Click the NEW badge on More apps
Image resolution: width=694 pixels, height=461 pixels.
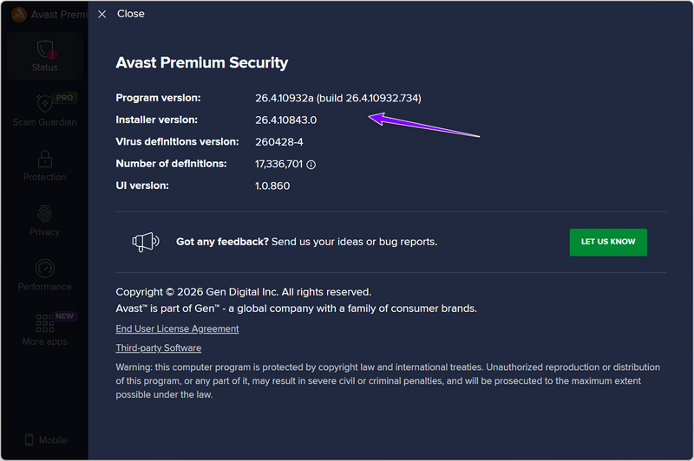tap(64, 316)
